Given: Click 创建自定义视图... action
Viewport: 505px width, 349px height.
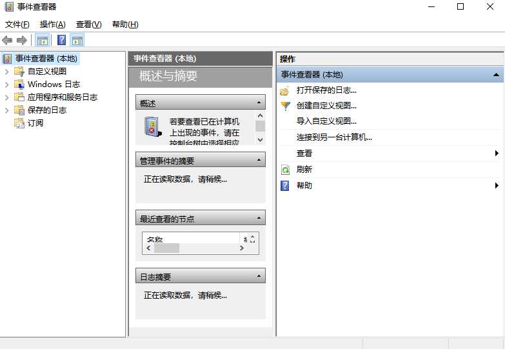Looking at the screenshot, I should coord(326,106).
